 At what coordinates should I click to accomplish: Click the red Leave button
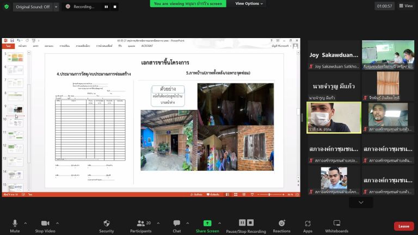404,226
